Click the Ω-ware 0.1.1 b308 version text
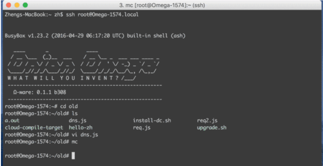Screen dimensions: 323x166 pos(39,92)
